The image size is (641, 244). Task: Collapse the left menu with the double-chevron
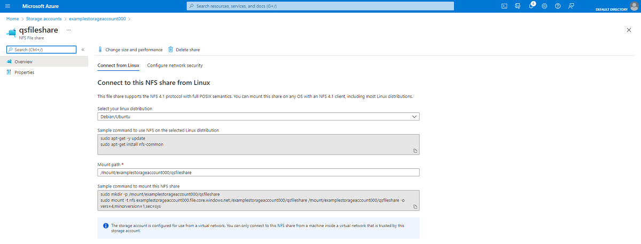83,50
